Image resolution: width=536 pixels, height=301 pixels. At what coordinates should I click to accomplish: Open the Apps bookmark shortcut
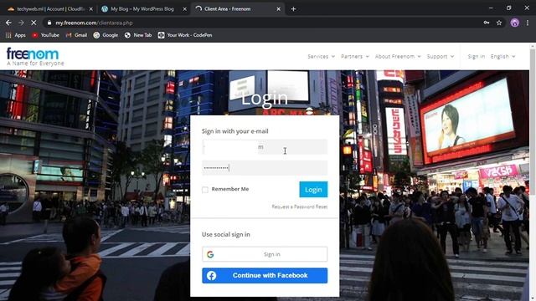[16, 35]
